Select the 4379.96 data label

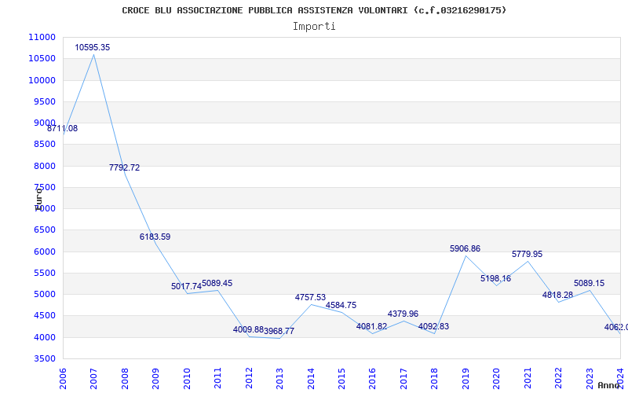[403, 314]
